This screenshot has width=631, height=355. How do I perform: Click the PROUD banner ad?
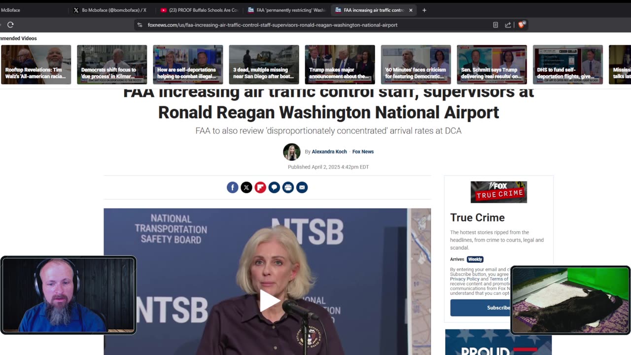pyautogui.click(x=498, y=342)
